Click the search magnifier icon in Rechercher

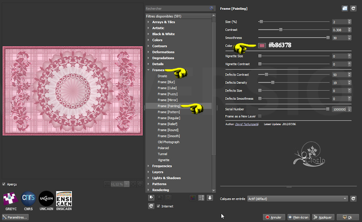(x=212, y=8)
